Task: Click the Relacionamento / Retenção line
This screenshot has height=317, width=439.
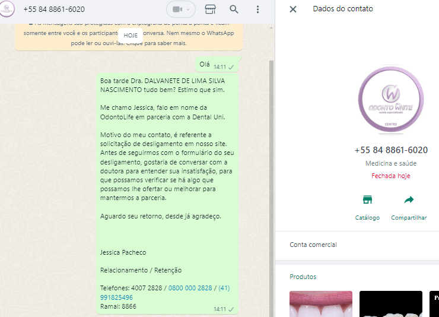Action: 141,270
